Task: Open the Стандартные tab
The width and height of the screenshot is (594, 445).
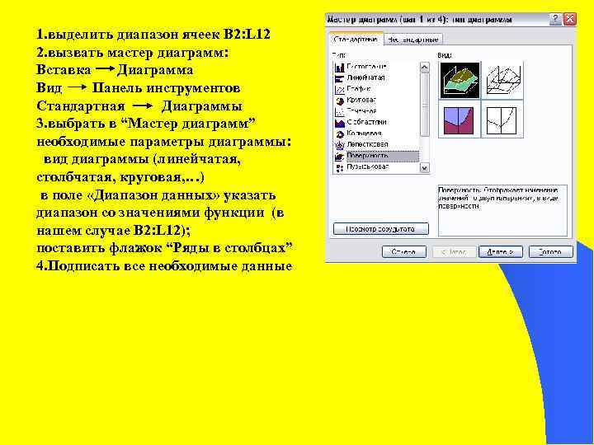Action: point(356,40)
